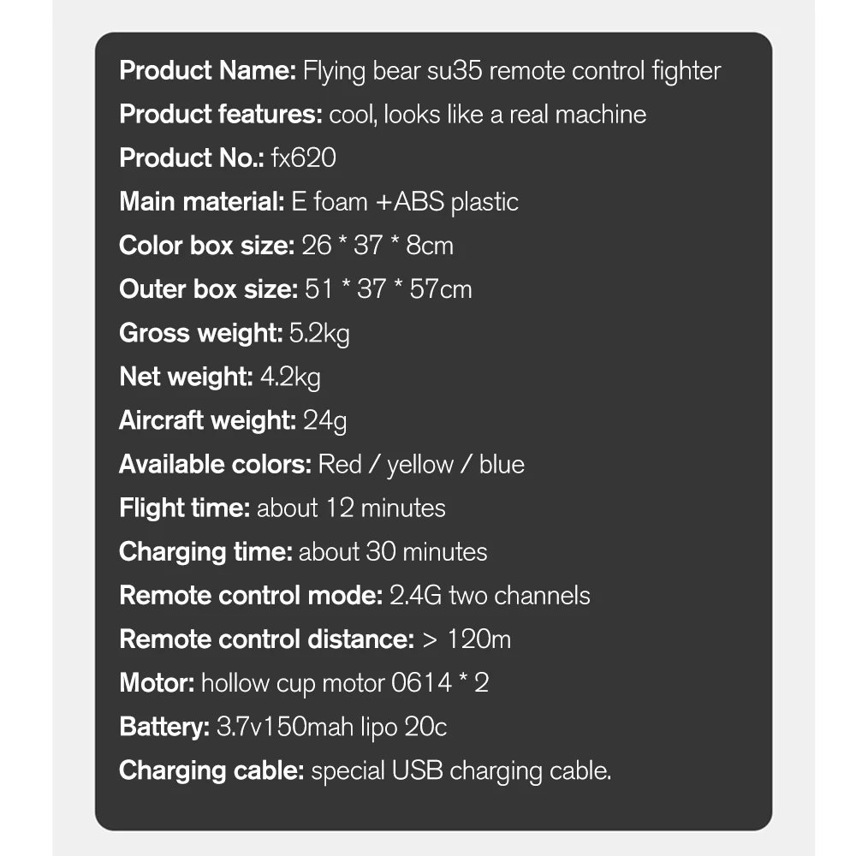Click "special USB charging cable." text
Viewport: 856px width, 856px height.
click(461, 771)
